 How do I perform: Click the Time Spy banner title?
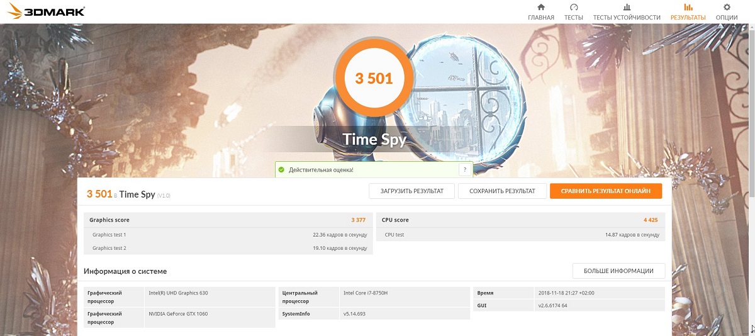coord(374,139)
